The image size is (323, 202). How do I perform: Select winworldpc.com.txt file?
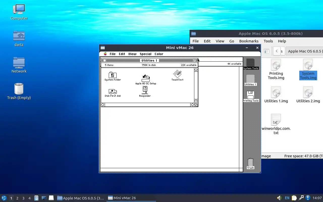click(276, 124)
